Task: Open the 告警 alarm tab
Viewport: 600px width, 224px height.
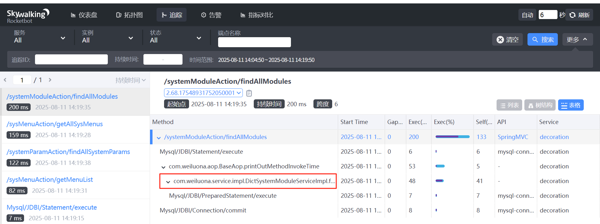Action: (211, 15)
